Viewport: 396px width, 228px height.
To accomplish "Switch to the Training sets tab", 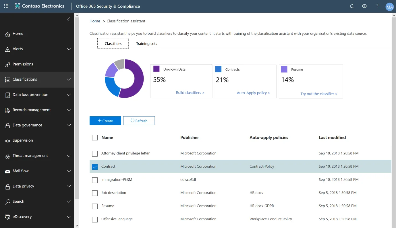I will click(x=146, y=44).
